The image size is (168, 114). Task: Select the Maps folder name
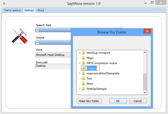90,58
